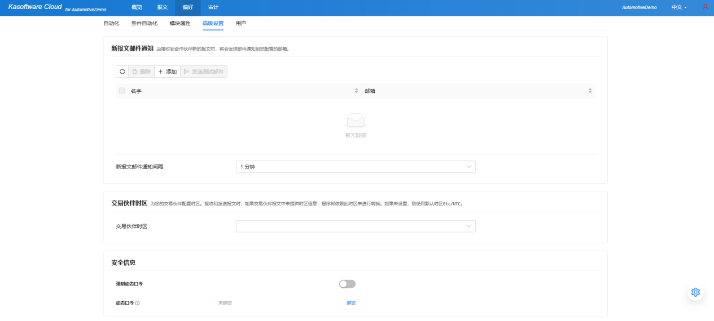Click the Kasoftware Cloud logo

35,7
